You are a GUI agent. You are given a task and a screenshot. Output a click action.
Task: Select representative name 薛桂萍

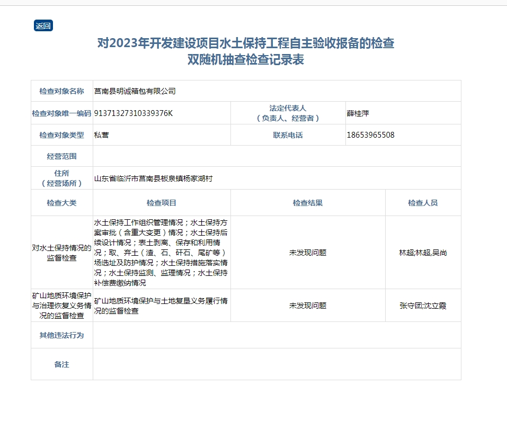point(358,113)
